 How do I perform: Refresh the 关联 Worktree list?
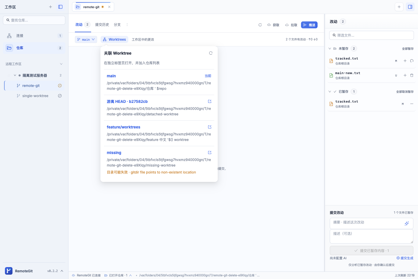tap(211, 53)
